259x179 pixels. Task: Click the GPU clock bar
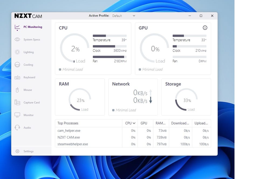pyautogui.click(x=189, y=46)
